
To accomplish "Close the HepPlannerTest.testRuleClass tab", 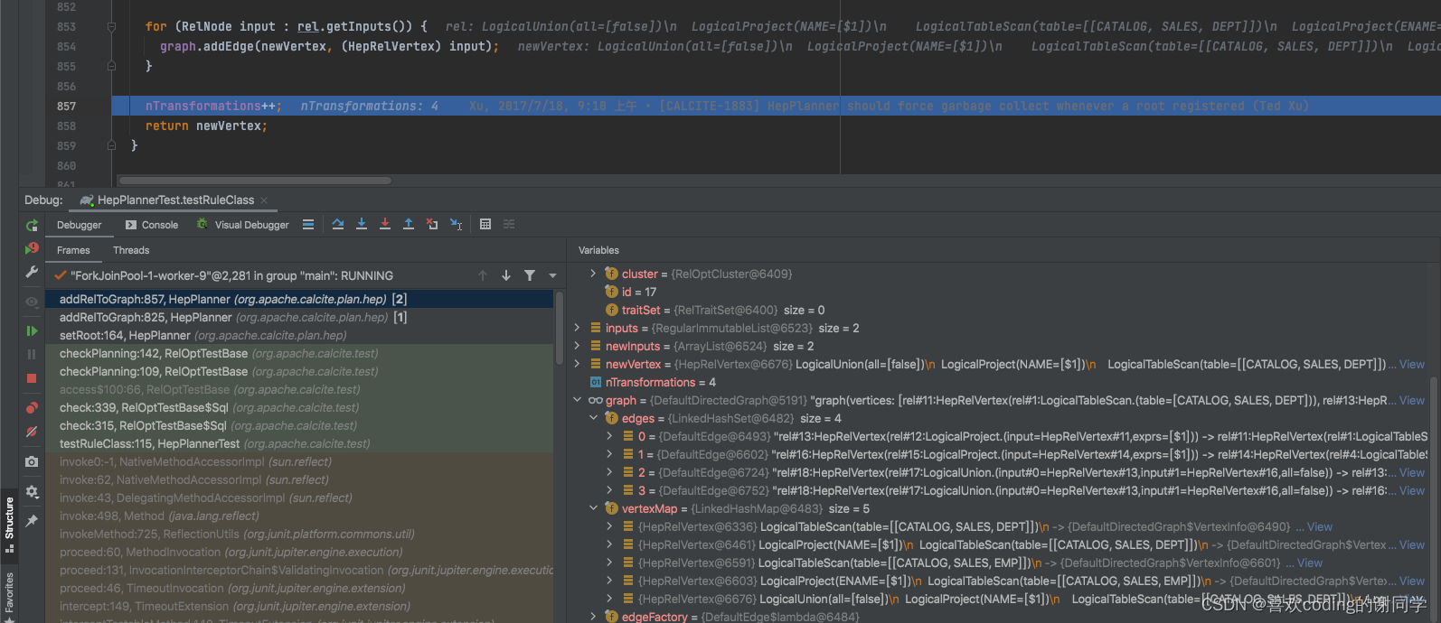I will pyautogui.click(x=264, y=200).
